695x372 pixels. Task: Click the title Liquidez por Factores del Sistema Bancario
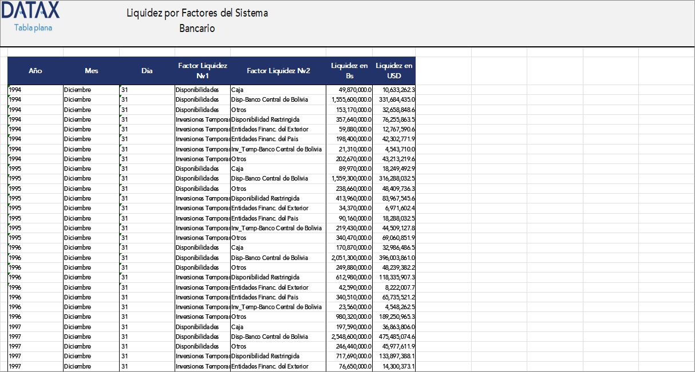[x=197, y=20]
